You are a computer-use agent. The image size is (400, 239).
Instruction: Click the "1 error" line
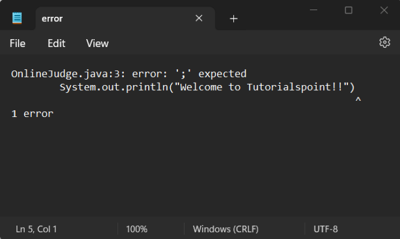(x=32, y=114)
